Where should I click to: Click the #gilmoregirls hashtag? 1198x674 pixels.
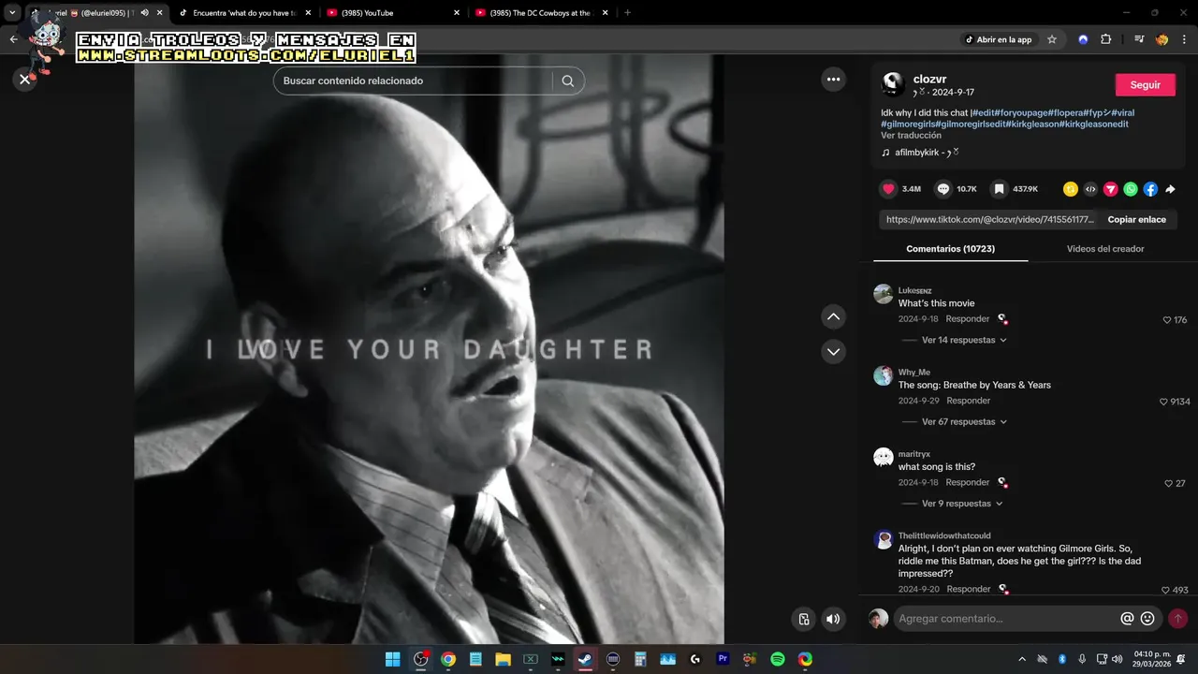908,125
